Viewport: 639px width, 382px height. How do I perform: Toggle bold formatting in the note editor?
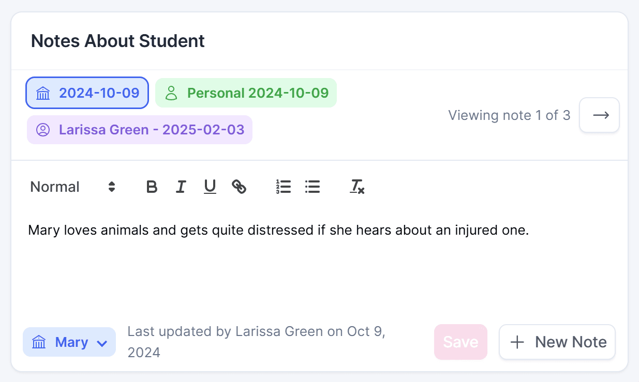(152, 187)
